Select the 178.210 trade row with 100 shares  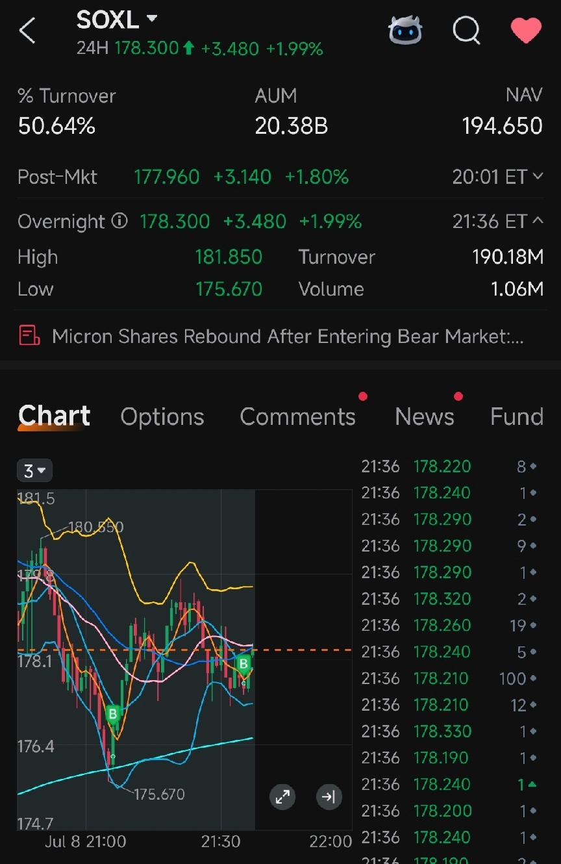(x=449, y=679)
